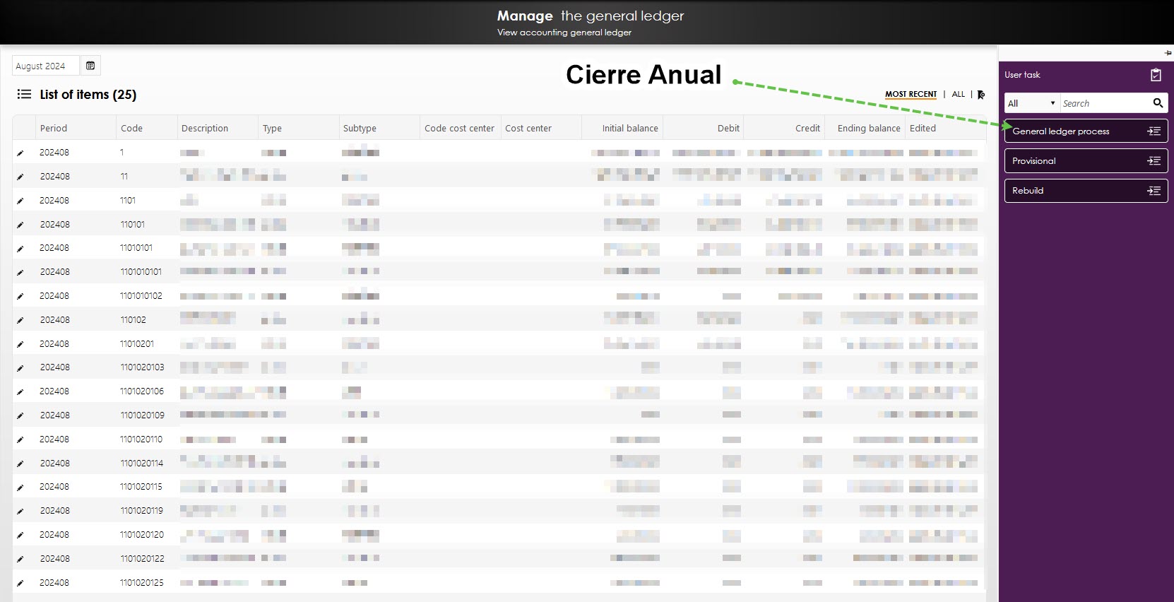Switch to the ALL items view
Screen dimensions: 1174x602
coord(958,94)
